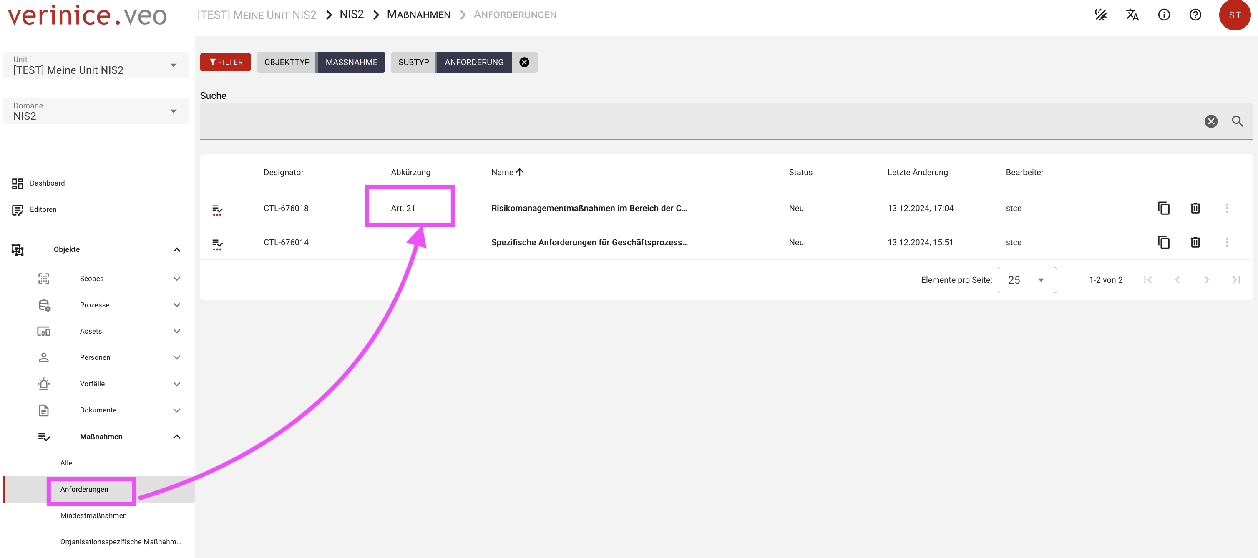Clone the CTL-676018 row with copy icon
The image size is (1258, 558).
click(1164, 208)
